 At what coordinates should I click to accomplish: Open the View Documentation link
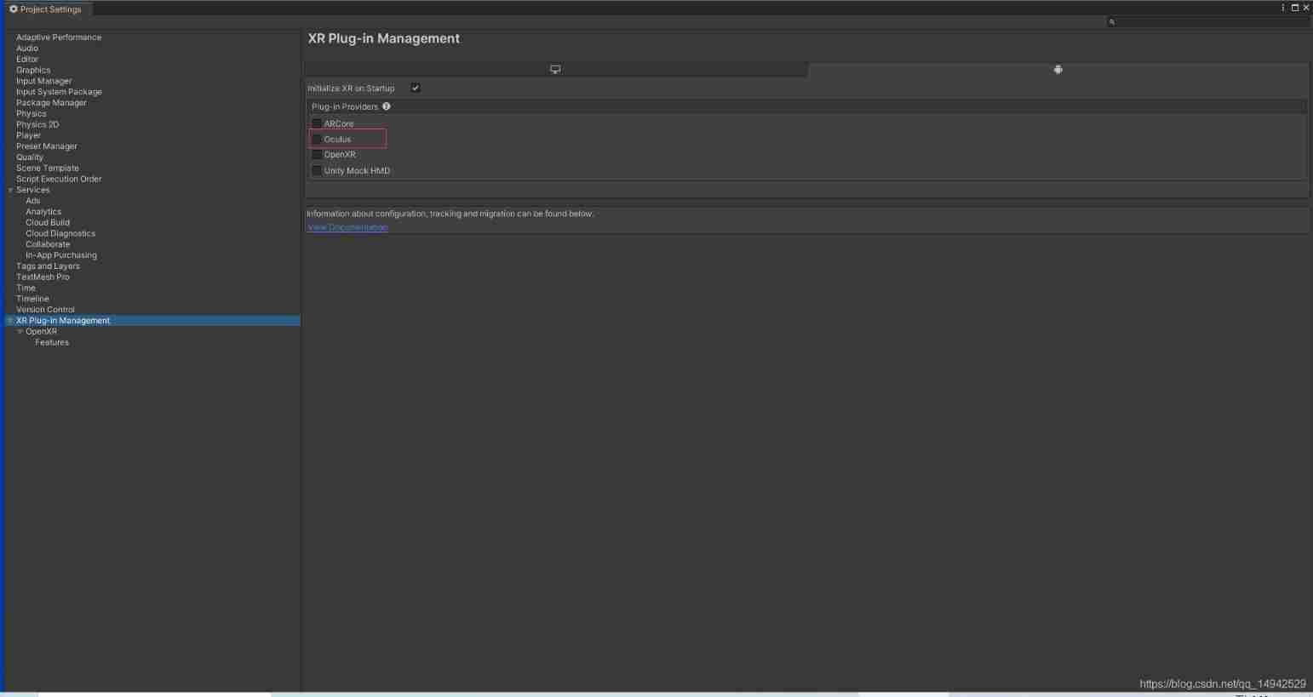pyautogui.click(x=347, y=227)
